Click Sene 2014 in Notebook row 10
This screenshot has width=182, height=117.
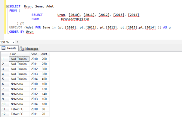click(35, 104)
